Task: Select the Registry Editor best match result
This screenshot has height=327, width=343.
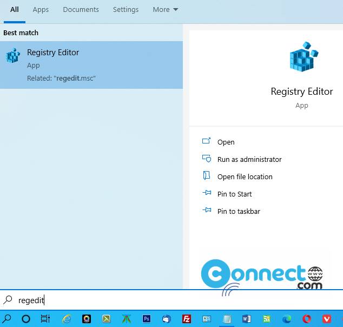Action: (x=91, y=65)
